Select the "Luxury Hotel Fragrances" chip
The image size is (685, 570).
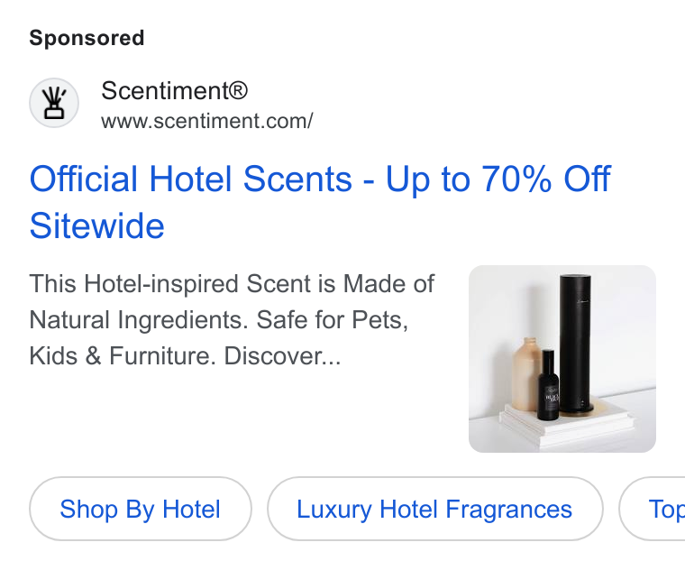point(434,509)
